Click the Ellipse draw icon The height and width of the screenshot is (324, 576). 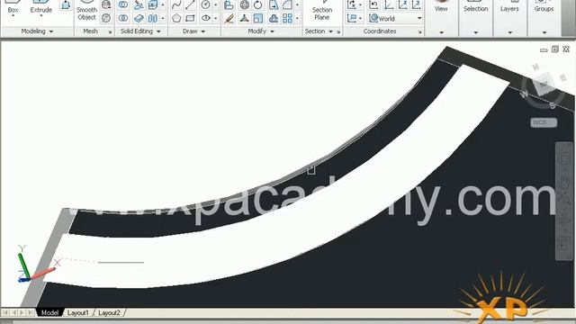click(206, 18)
